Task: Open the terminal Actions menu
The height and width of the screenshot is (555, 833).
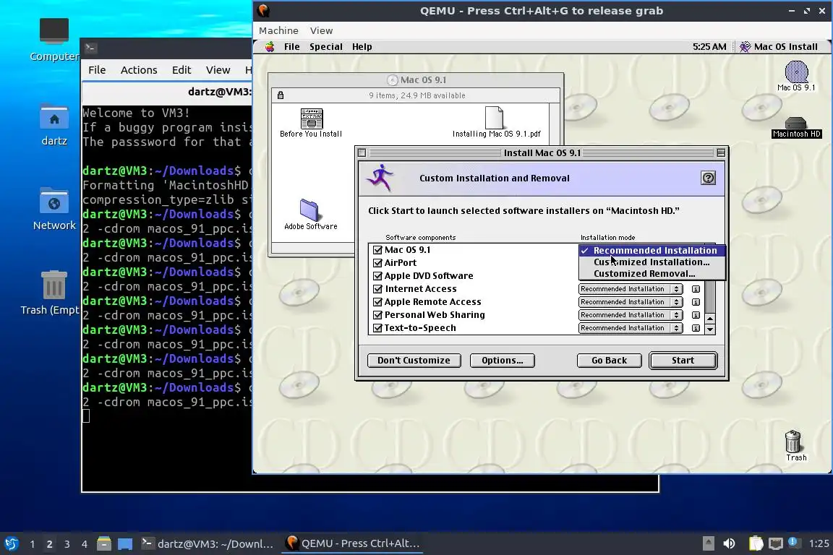Action: [139, 70]
